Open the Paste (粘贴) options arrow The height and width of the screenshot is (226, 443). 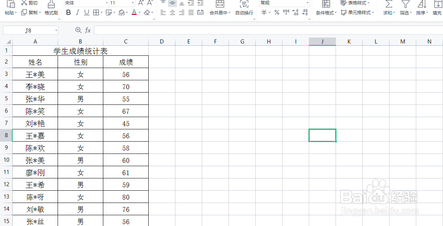click(x=16, y=13)
